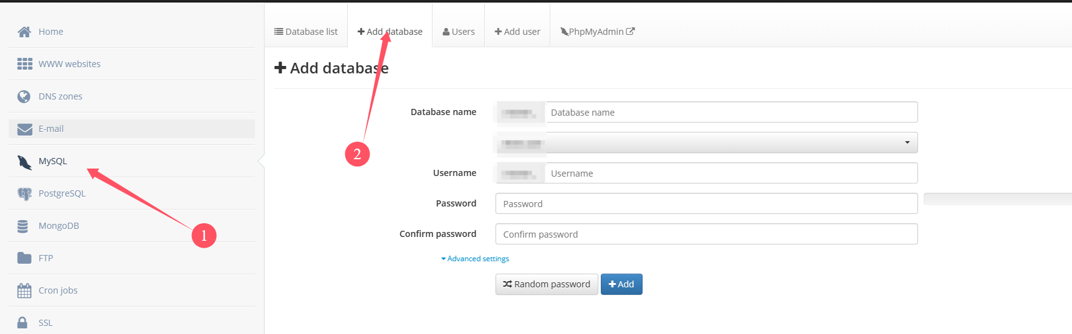Open the MySQL dolphin icon
Image resolution: width=1072 pixels, height=334 pixels.
point(24,162)
